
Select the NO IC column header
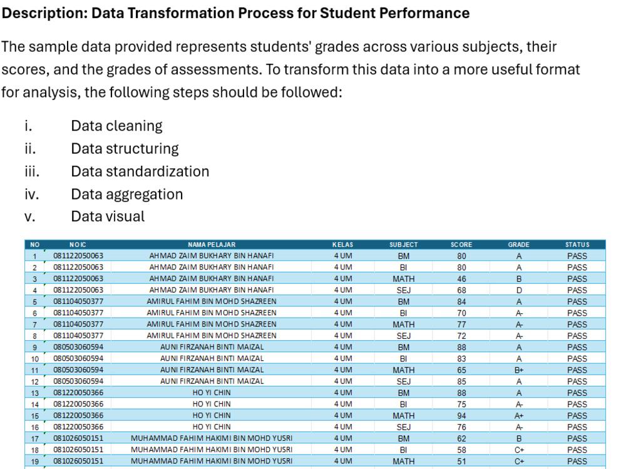tap(78, 245)
